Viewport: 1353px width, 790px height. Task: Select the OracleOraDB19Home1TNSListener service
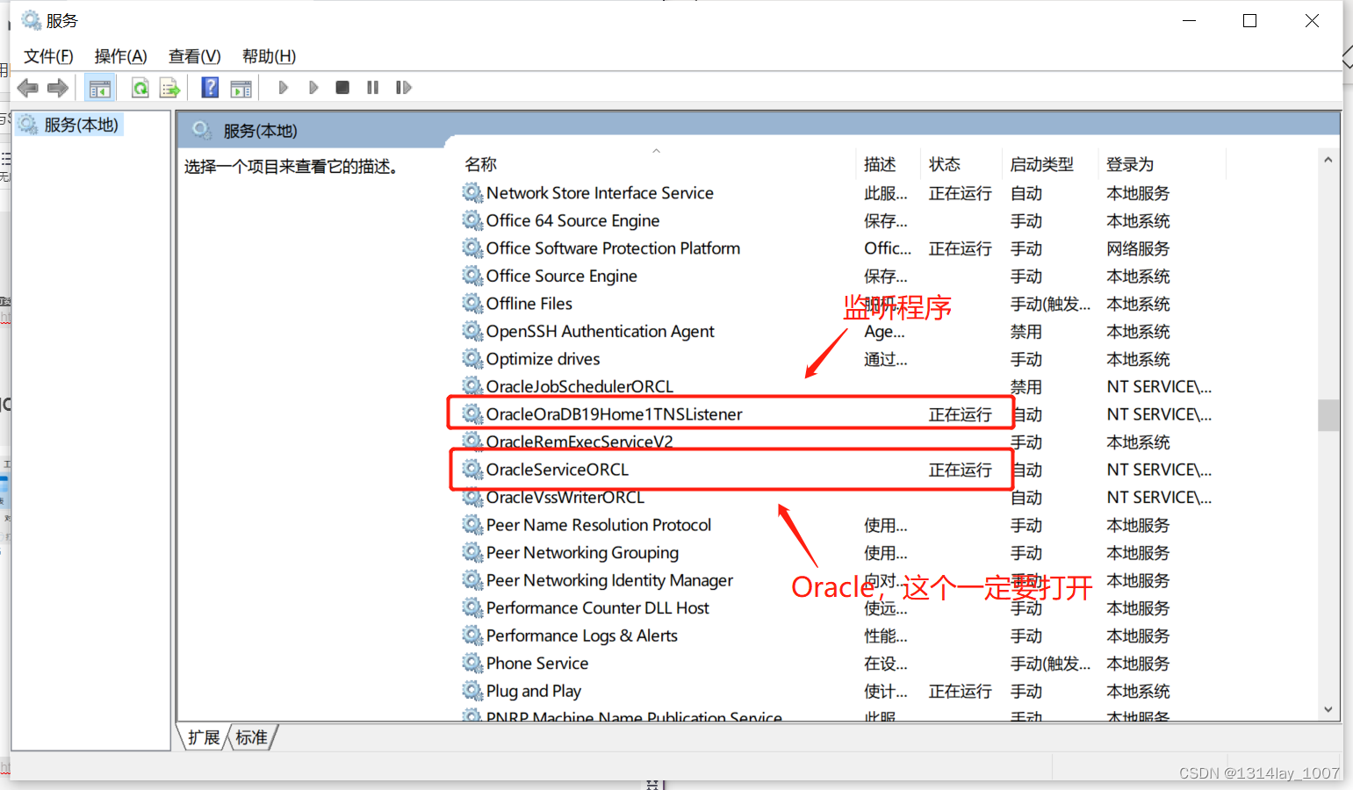(614, 414)
